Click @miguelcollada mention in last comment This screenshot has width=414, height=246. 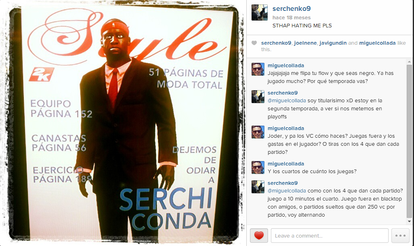tap(287, 190)
